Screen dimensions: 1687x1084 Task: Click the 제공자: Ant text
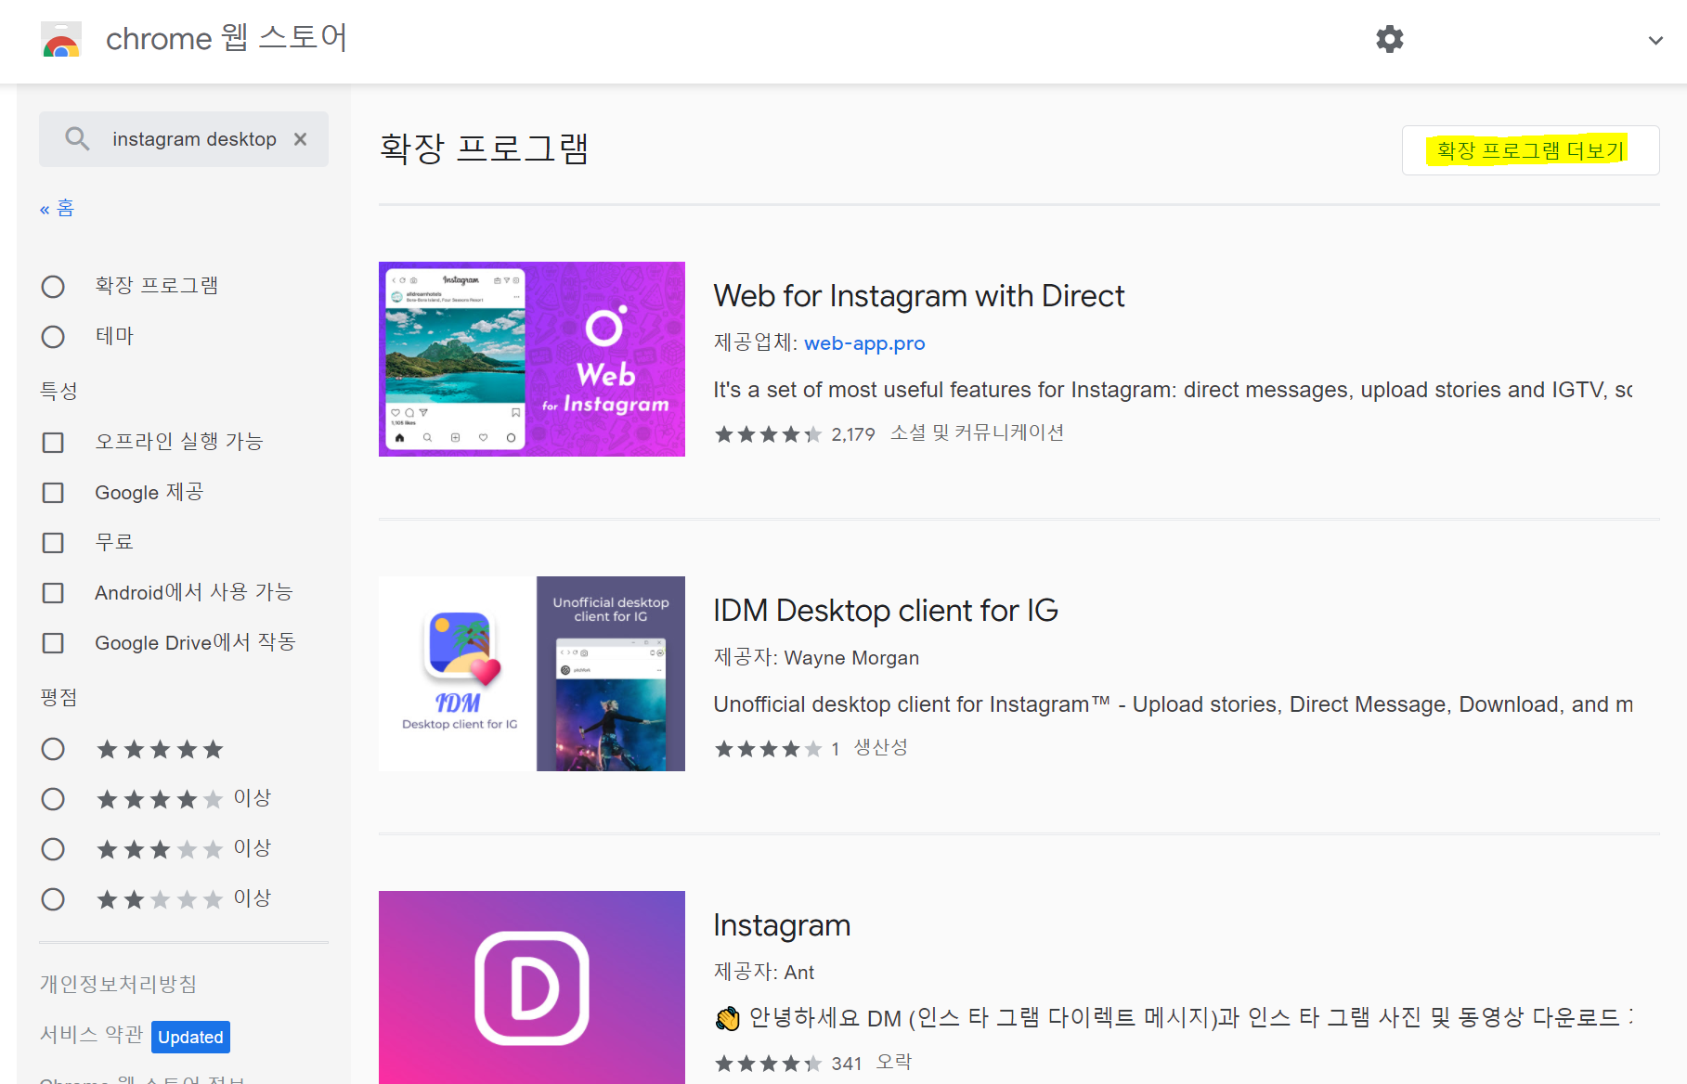[x=763, y=973]
